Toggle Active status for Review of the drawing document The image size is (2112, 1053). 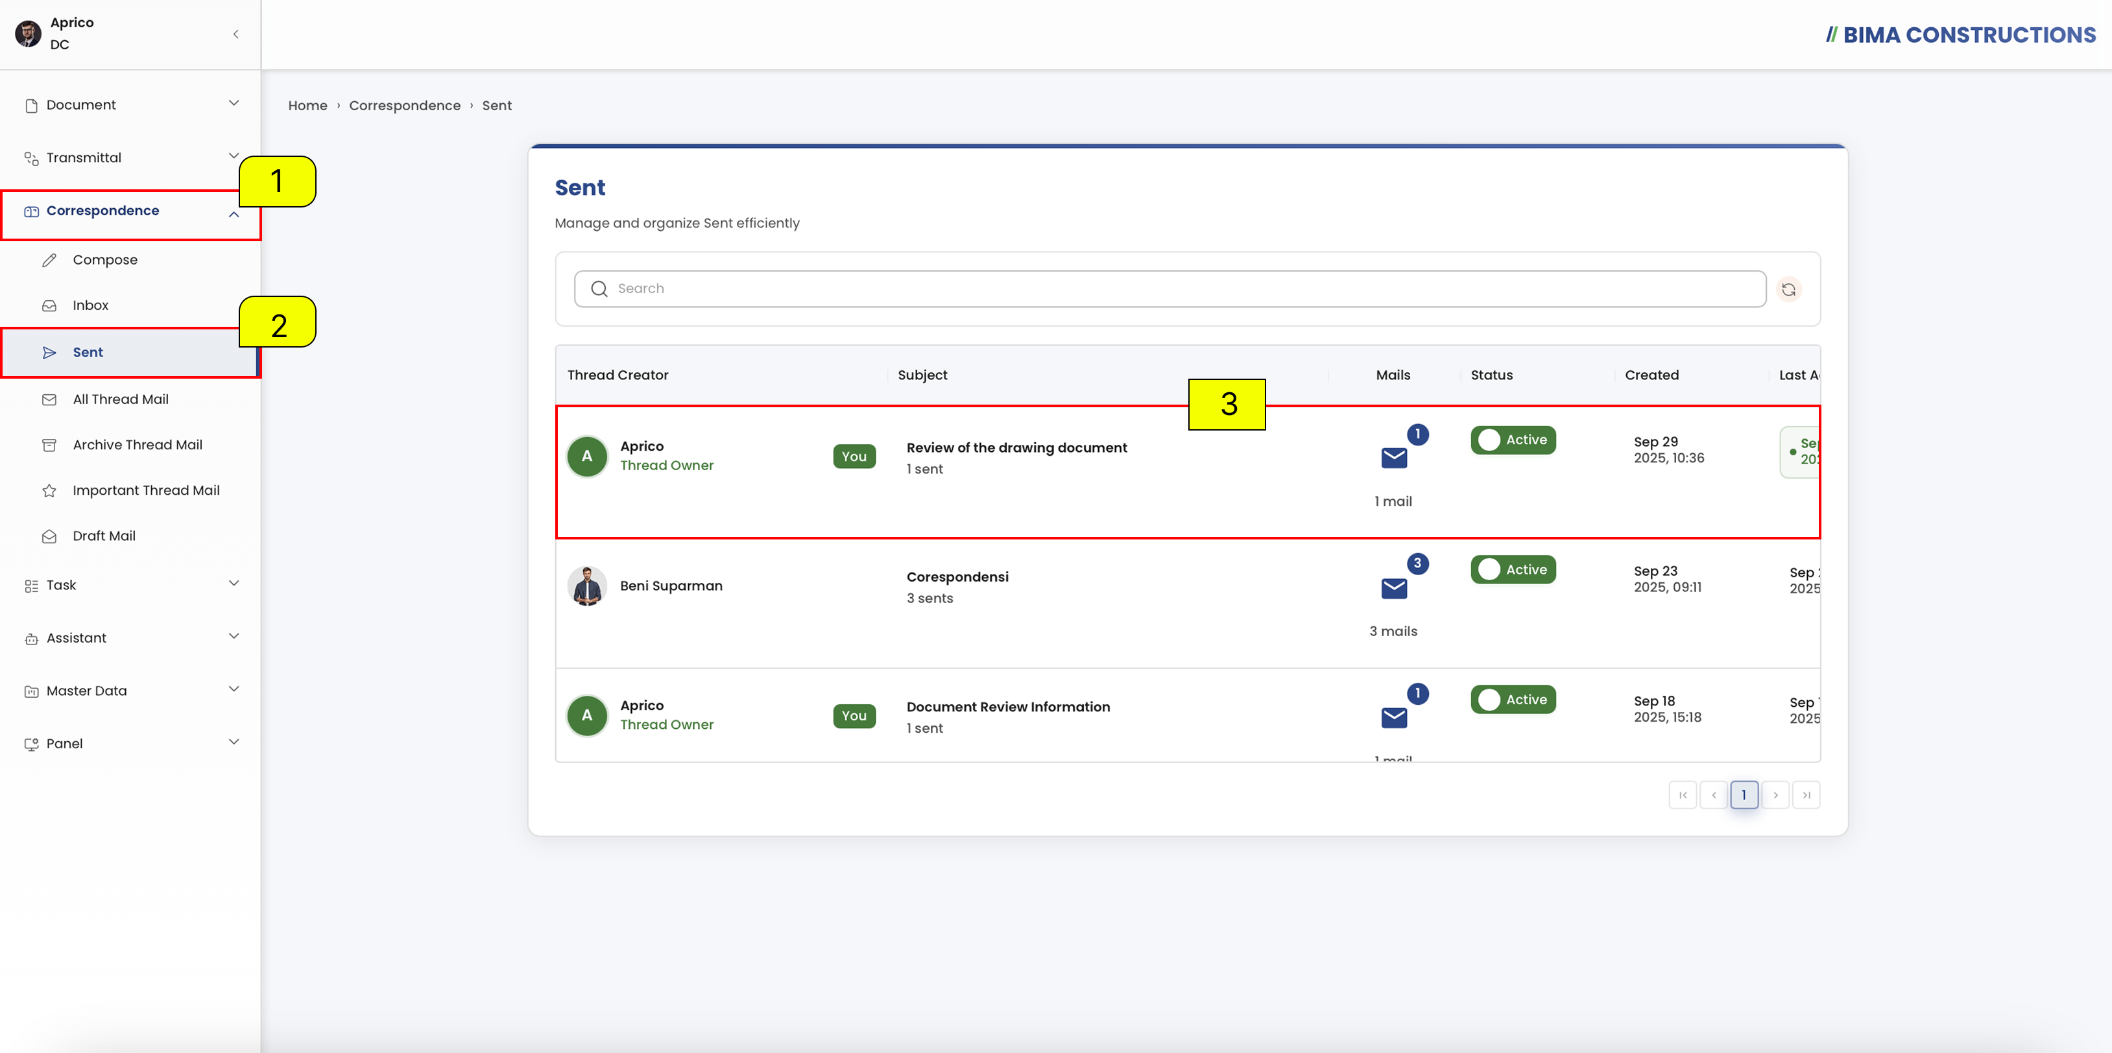click(x=1513, y=440)
